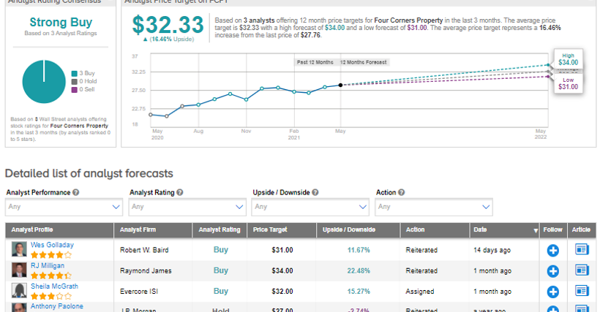The width and height of the screenshot is (600, 312).
Task: Click teal Buy legend color swatch
Action: [74, 73]
